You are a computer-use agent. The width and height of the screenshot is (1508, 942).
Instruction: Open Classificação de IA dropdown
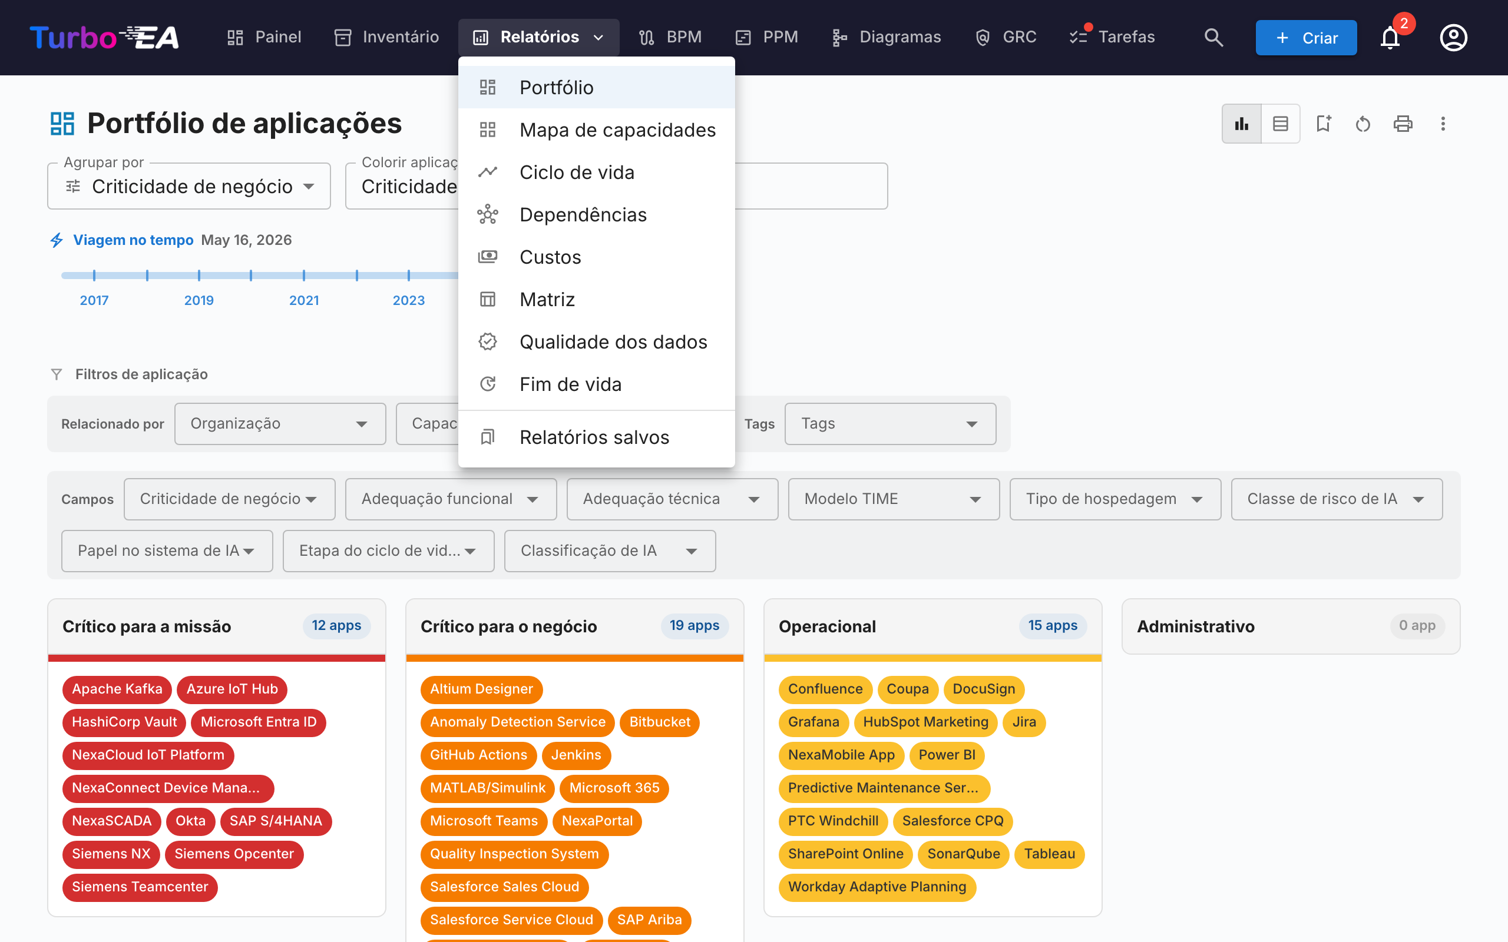610,550
